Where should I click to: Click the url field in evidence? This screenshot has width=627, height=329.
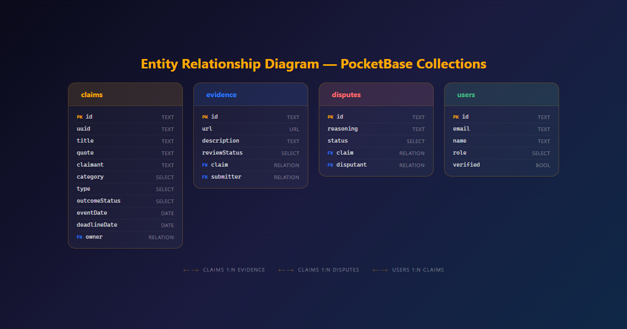coord(251,129)
